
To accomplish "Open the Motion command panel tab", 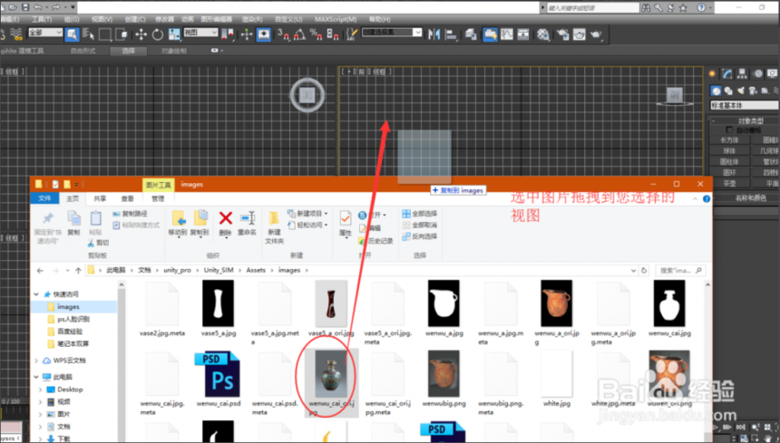I will (x=757, y=73).
